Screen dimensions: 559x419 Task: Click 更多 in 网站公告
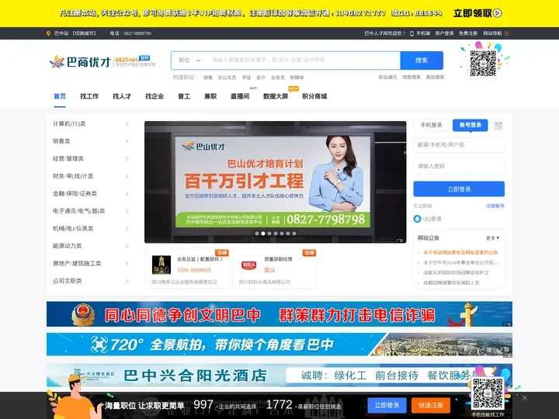[492, 238]
